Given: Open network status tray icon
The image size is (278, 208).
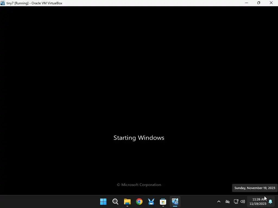Looking at the screenshot, I should pos(236,201).
